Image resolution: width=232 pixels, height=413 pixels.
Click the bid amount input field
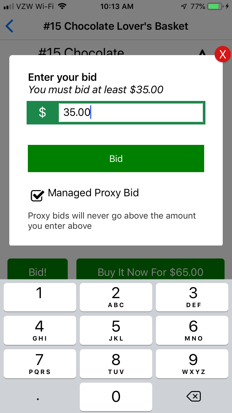(131, 112)
